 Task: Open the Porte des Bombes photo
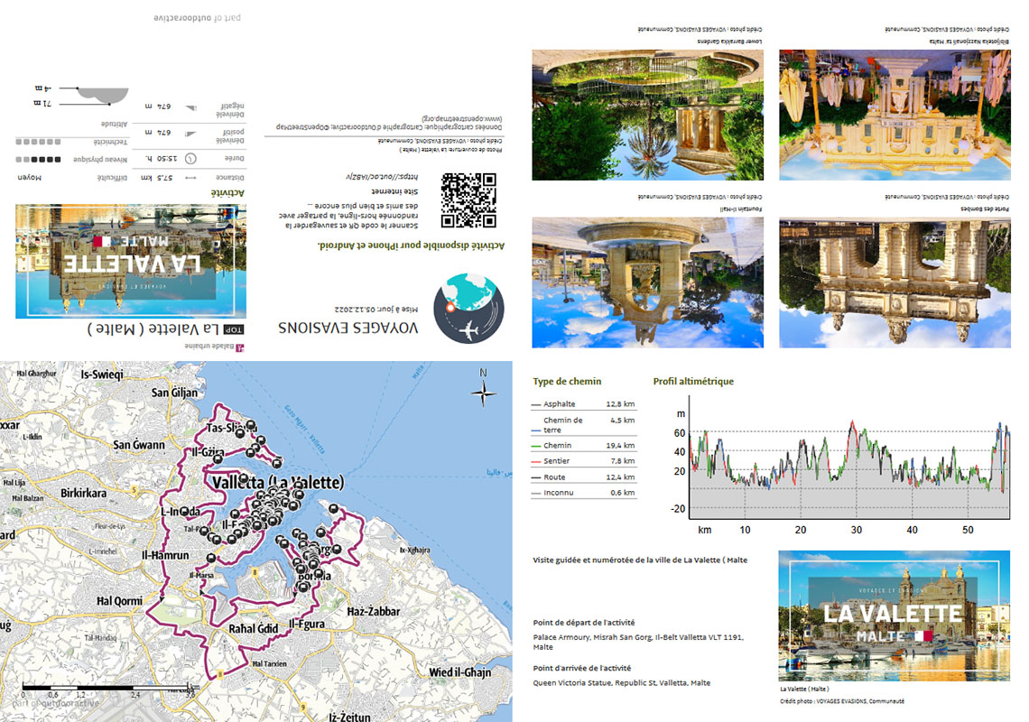pyautogui.click(x=895, y=282)
